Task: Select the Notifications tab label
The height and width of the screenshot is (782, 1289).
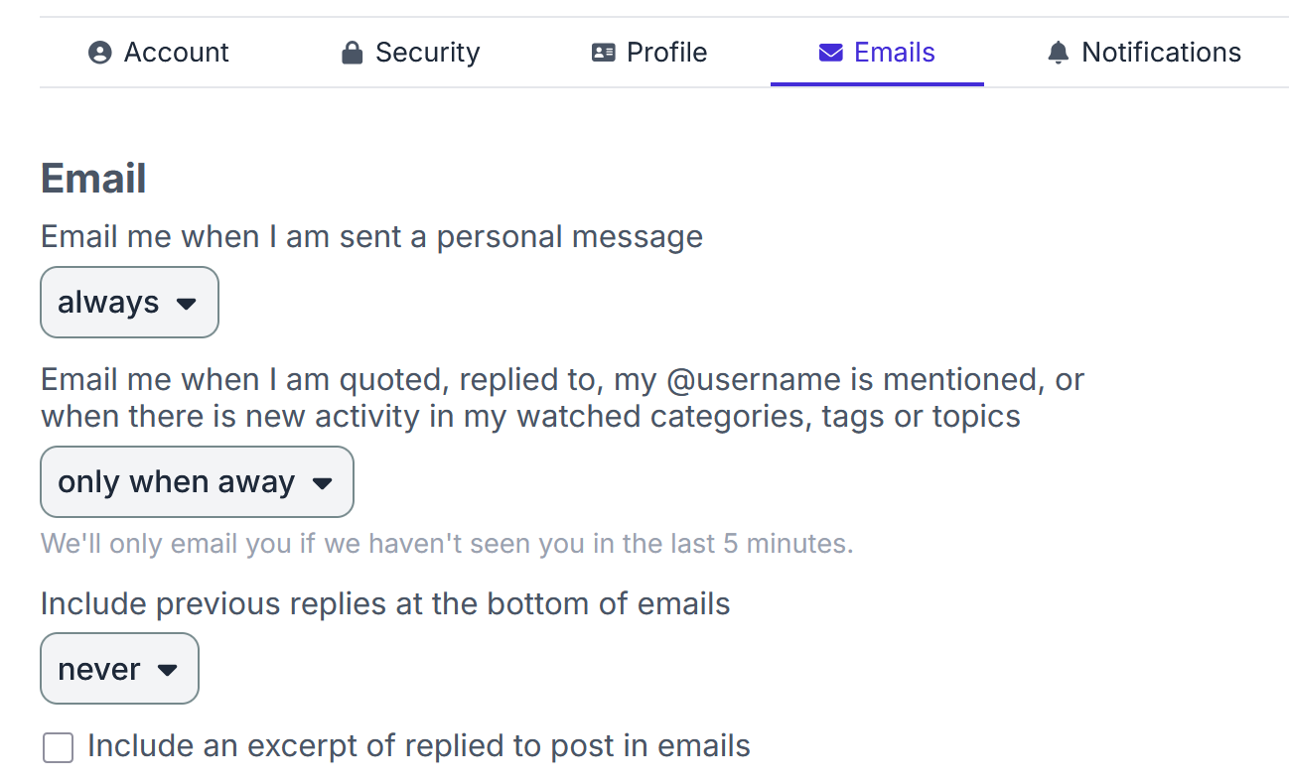Action: tap(1161, 53)
